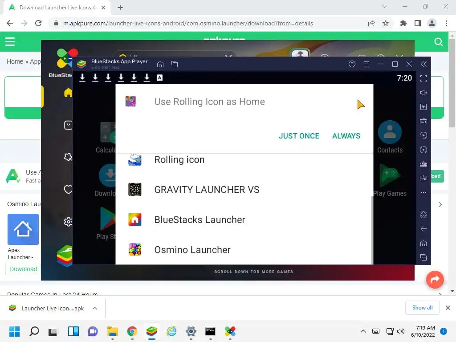Open BlueStacks macro recorder play icon

point(423,135)
